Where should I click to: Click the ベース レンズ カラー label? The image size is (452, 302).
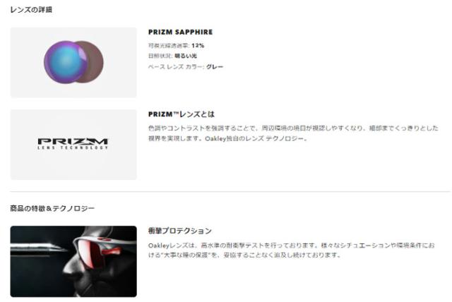coord(176,67)
